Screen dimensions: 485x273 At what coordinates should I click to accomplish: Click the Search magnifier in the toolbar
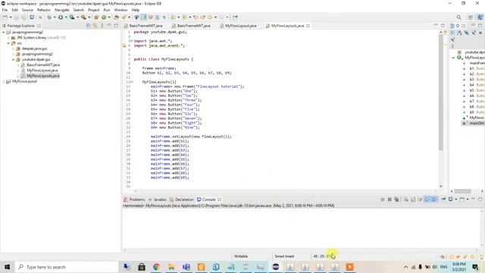(458, 17)
